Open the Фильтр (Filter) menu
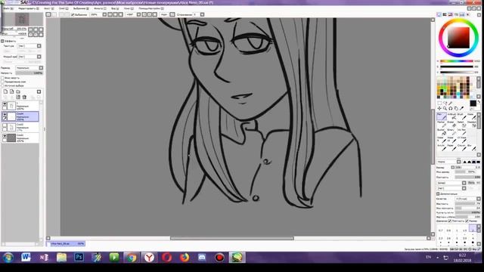This screenshot has height=272, width=484. coord(100,8)
